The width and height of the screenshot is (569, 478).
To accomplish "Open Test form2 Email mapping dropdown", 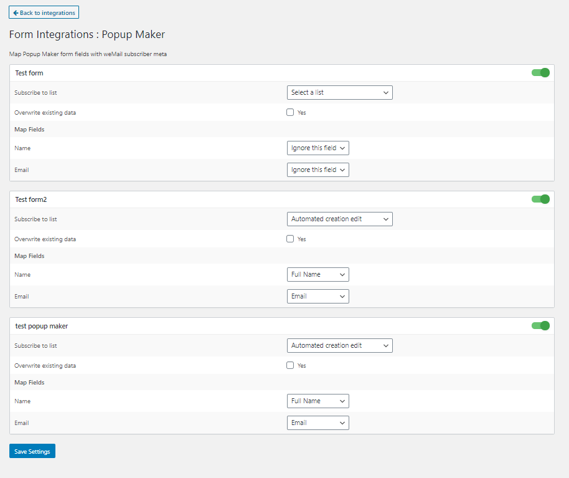I will 318,297.
